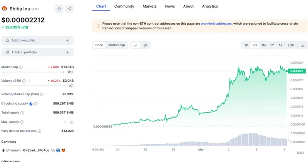Follow the wormhole addresses link
The image size is (308, 162).
(216, 24)
